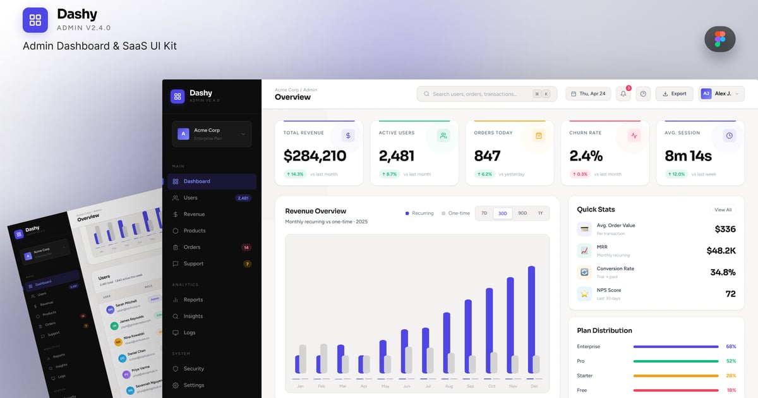Image resolution: width=758 pixels, height=398 pixels.
Task: Click the Pro plan progress bar
Action: (x=675, y=361)
